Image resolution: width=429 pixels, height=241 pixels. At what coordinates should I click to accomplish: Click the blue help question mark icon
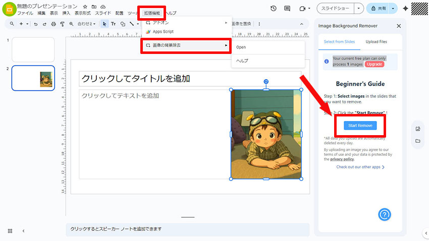click(385, 214)
